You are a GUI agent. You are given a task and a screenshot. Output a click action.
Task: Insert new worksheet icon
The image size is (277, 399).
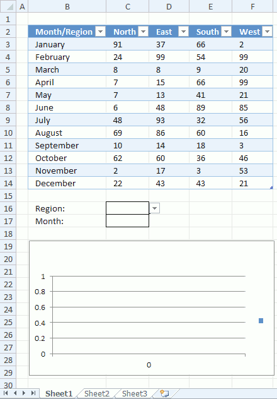[x=164, y=393]
